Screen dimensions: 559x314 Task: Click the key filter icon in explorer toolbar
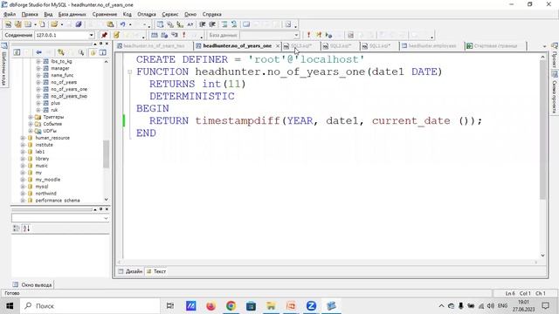(x=61, y=52)
